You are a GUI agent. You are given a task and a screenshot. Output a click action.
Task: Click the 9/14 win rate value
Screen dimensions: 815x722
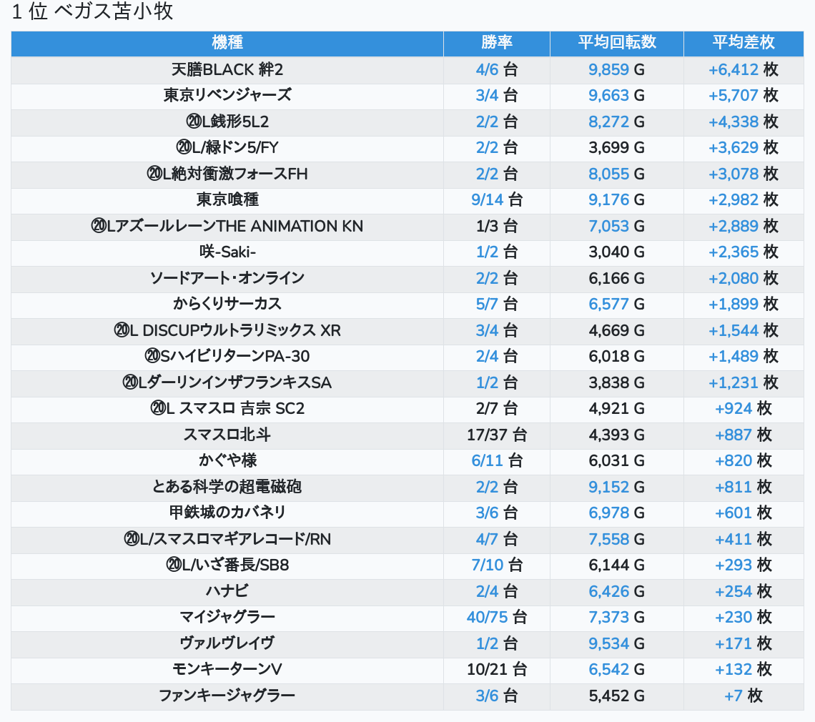pyautogui.click(x=488, y=200)
